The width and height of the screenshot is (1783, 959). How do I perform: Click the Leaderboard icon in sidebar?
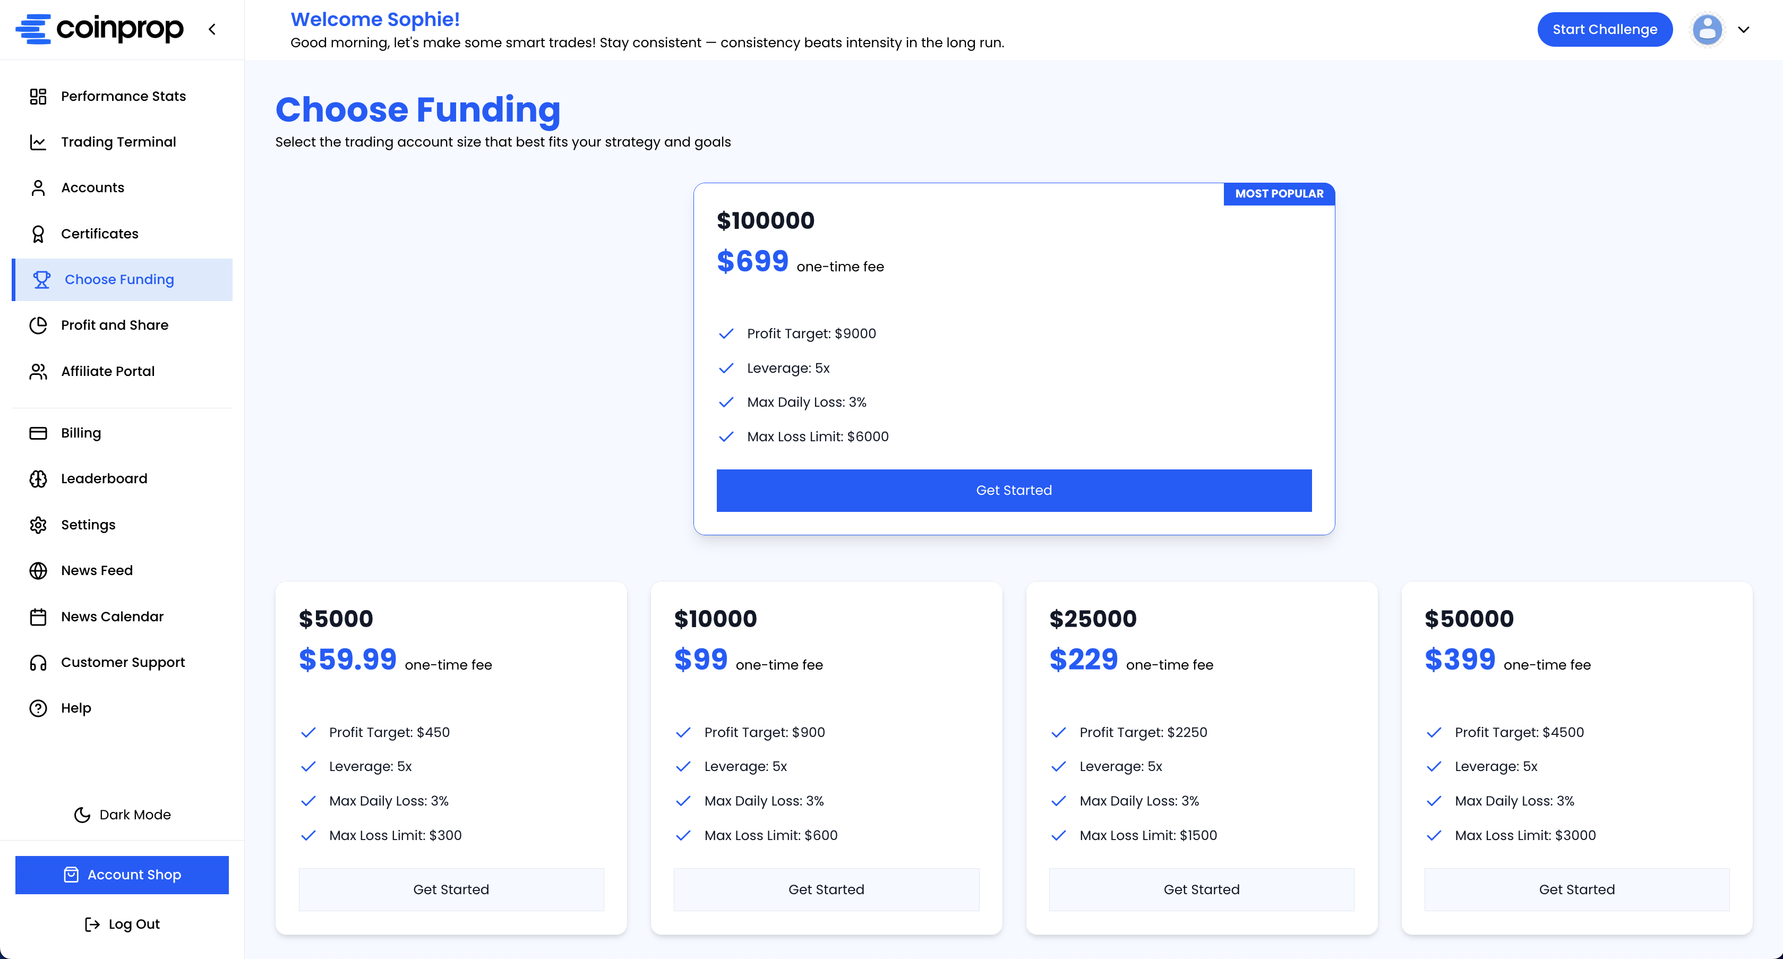[38, 478]
